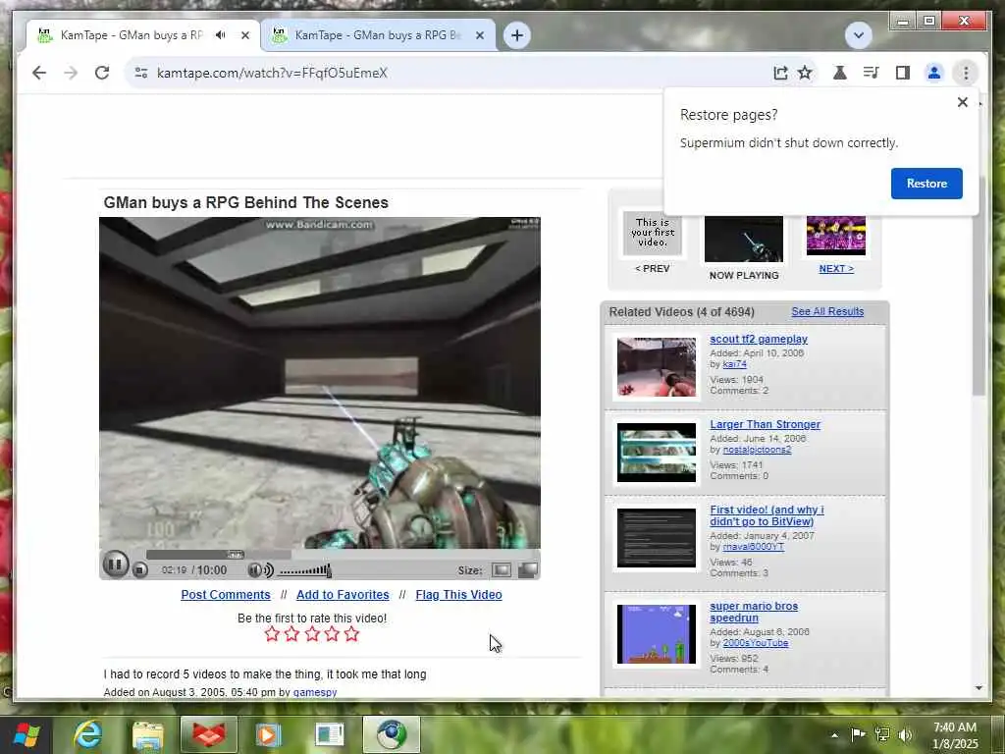Image resolution: width=1005 pixels, height=754 pixels.
Task: Pause the video playback
Action: click(x=116, y=565)
